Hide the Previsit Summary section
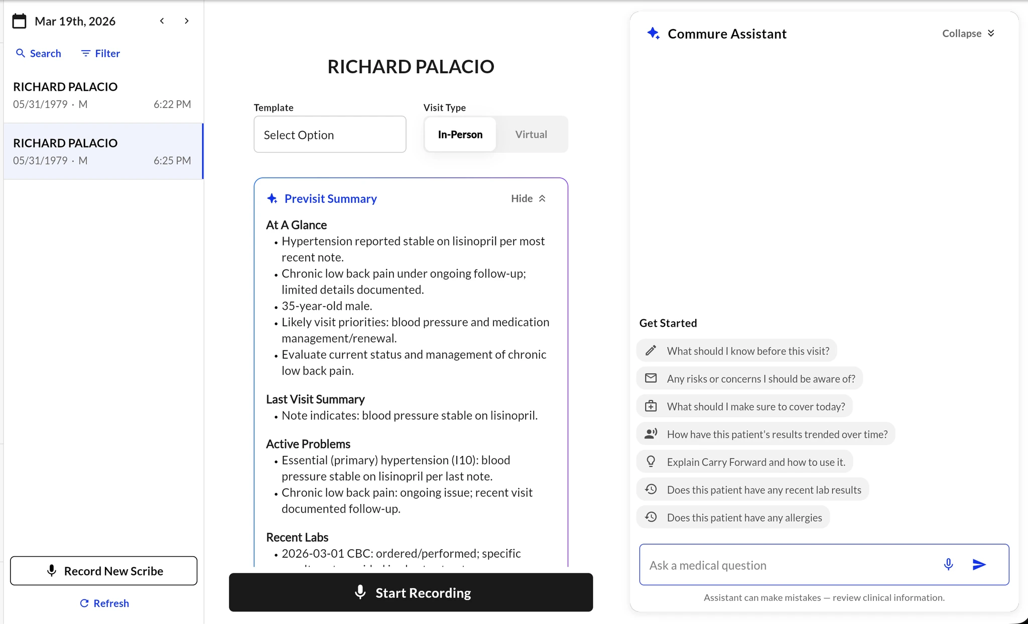This screenshot has height=624, width=1028. point(528,199)
